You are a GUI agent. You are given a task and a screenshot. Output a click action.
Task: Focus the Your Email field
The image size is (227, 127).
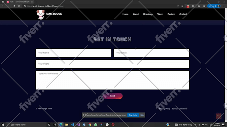[152, 53]
